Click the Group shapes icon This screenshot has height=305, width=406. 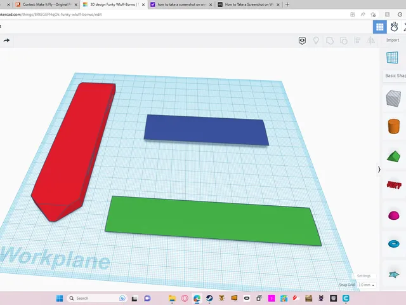pos(330,41)
